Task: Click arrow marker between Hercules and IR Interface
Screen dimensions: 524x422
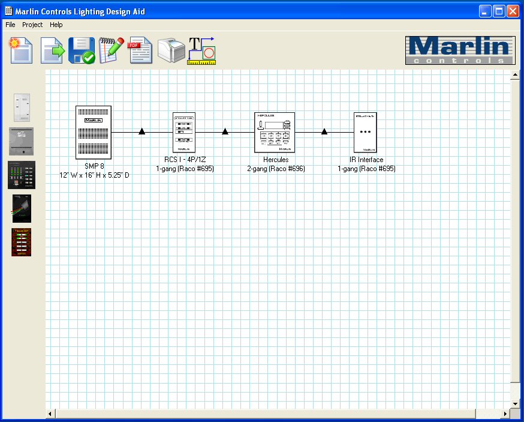Action: (324, 131)
